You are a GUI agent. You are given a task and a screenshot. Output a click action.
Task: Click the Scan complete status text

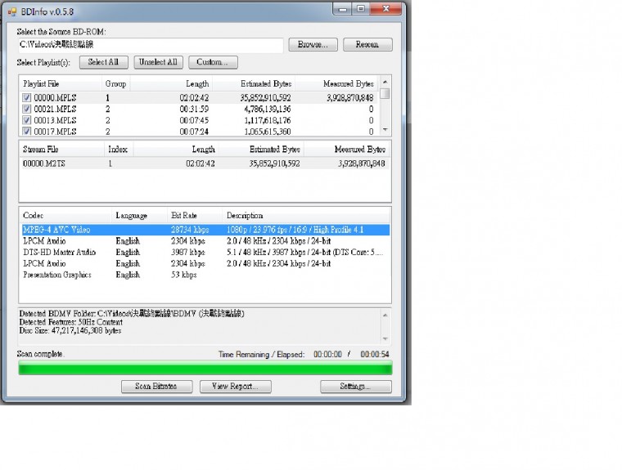pos(40,354)
